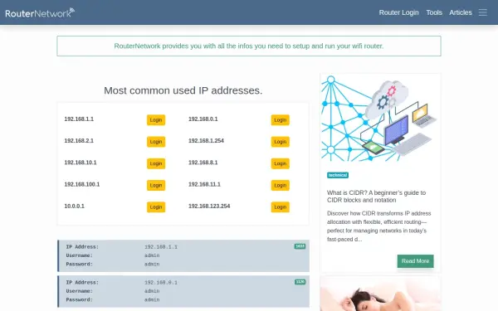Select the IP text 192.168.100.1
This screenshot has height=311, width=498.
(x=82, y=184)
